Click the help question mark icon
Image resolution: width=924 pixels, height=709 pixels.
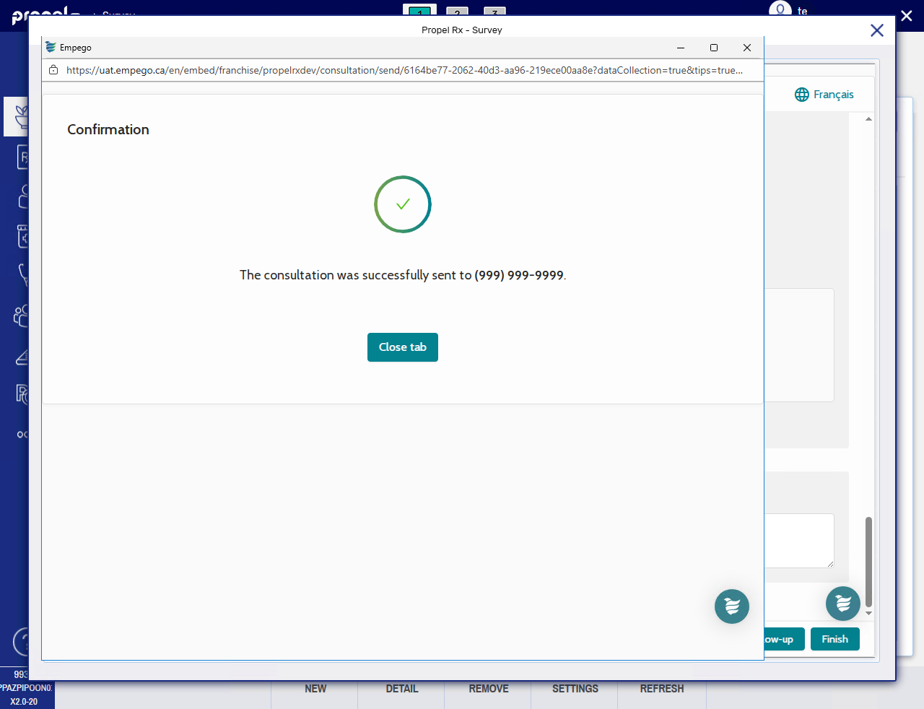click(x=22, y=641)
